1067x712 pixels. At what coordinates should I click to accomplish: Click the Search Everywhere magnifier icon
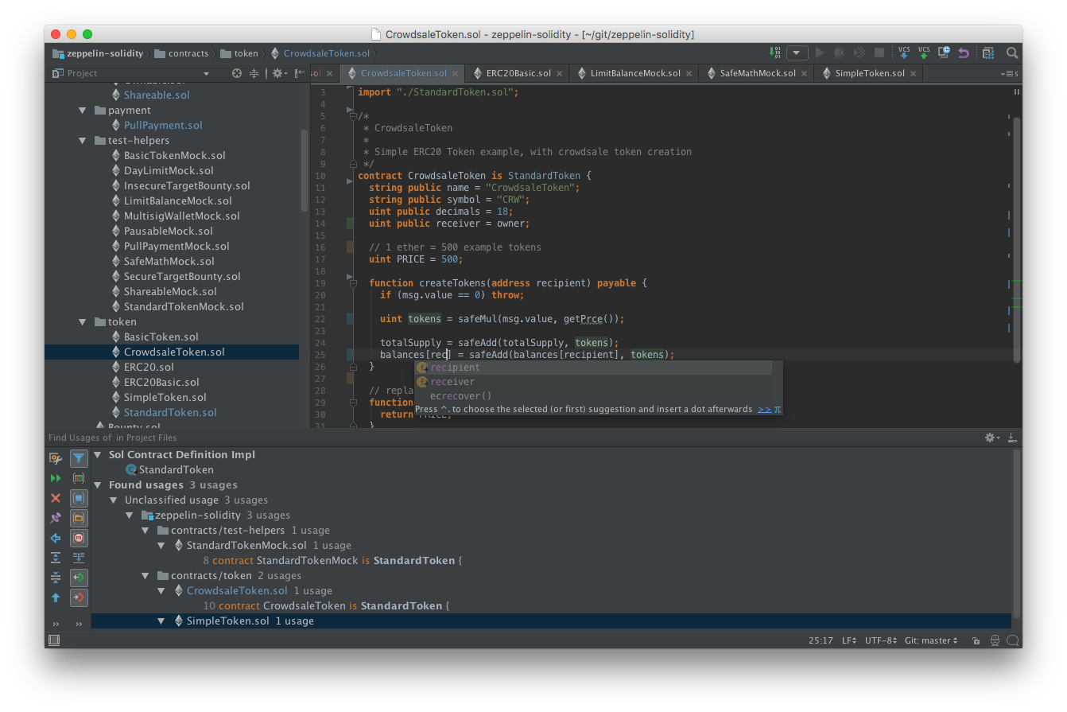[1012, 53]
